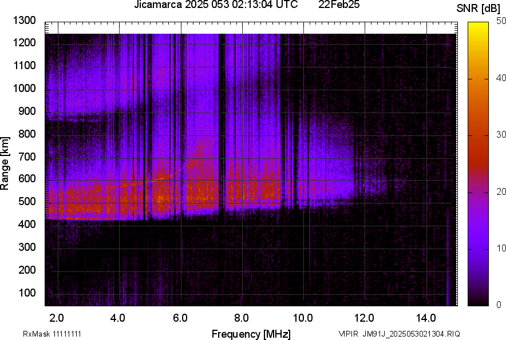
Task: Click the 2.0 tick on the frequency axis
Action: click(57, 317)
